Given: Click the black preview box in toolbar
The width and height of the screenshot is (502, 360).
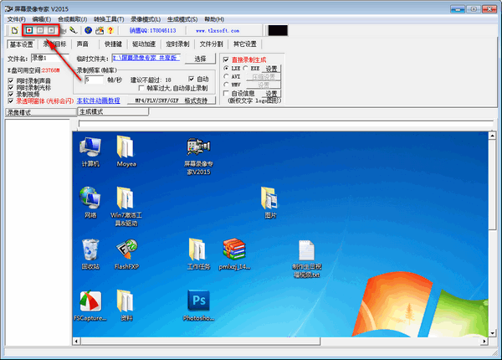Looking at the screenshot, I should [278, 31].
